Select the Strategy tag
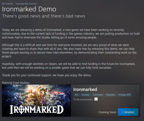This screenshot has height=121, width=144. pos(86,95)
